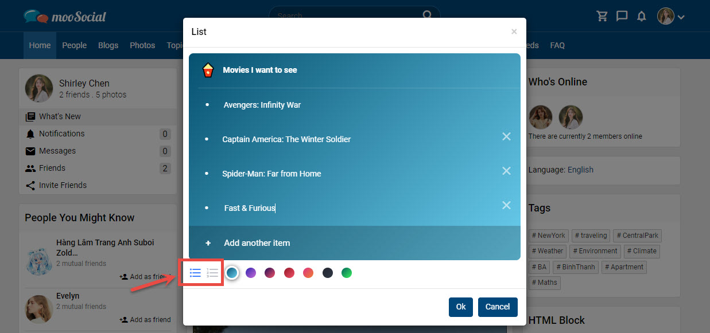Click the sidebar Notifications bell icon

click(30, 134)
